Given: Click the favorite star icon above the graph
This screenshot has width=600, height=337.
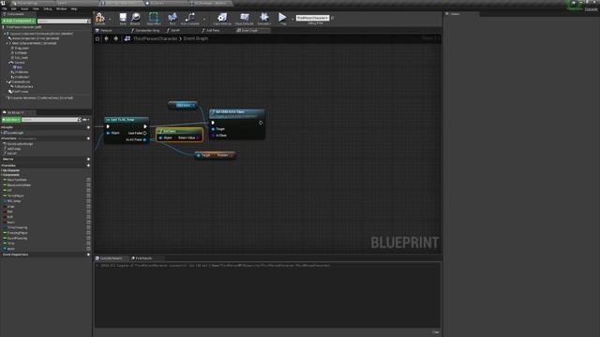Looking at the screenshot, I should click(x=97, y=38).
